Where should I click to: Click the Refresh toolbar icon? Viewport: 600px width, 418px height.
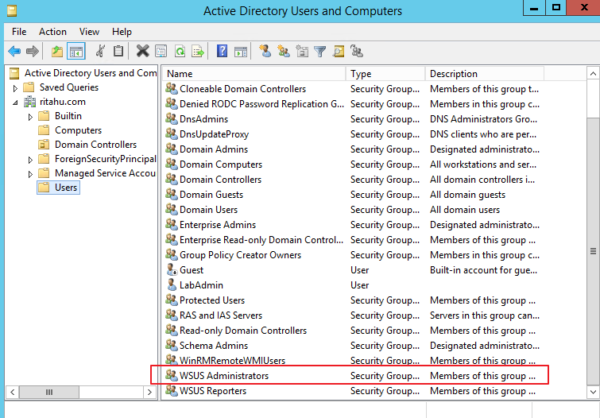(180, 51)
